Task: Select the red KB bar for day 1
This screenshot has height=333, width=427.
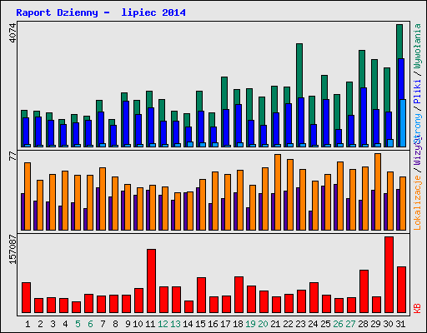Action: [x=26, y=297]
